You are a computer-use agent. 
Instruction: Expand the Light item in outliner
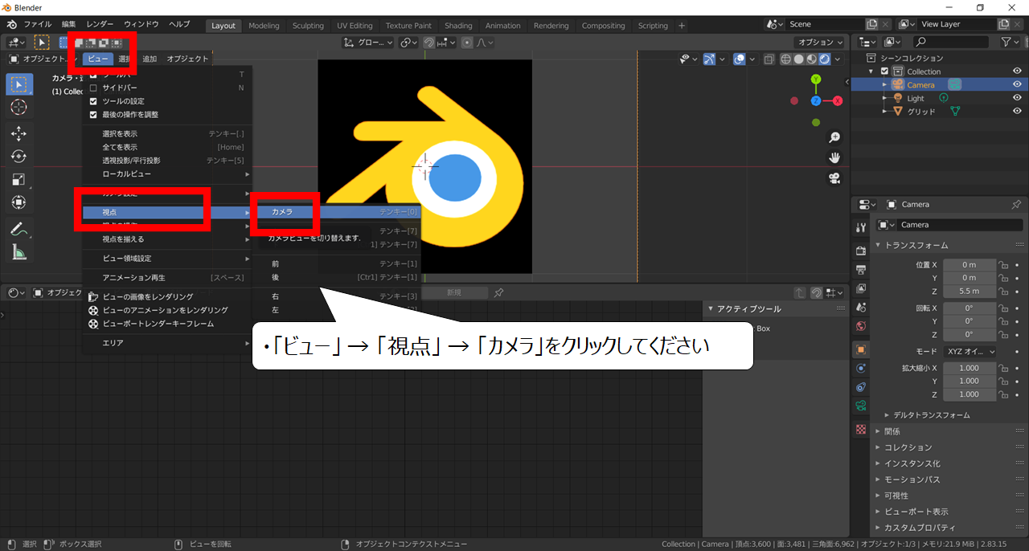(x=884, y=98)
